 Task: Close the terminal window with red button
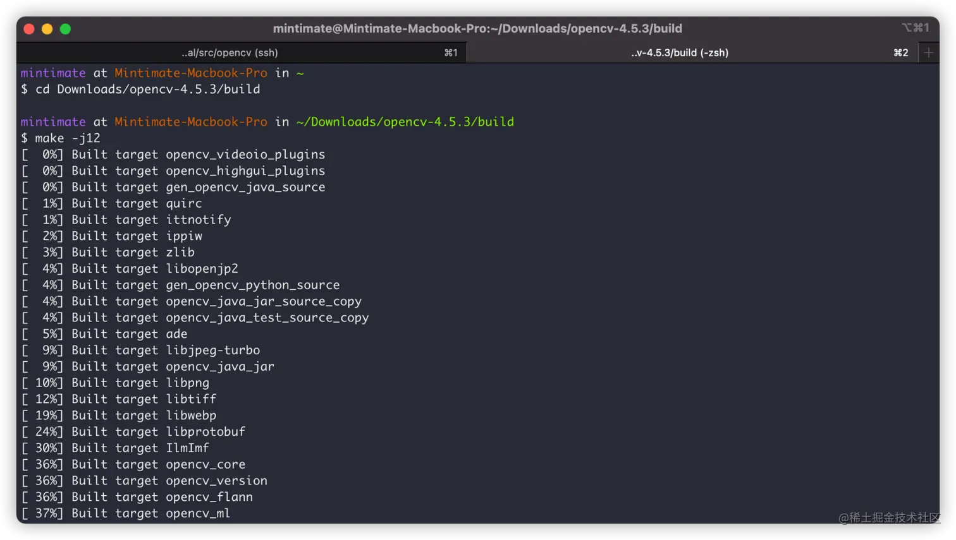click(x=29, y=28)
